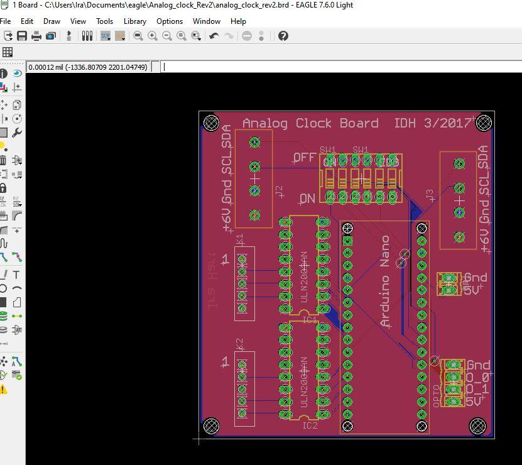Viewport: 522px width, 465px height.
Task: Select the Signal airwire tool
Action: coord(17,316)
